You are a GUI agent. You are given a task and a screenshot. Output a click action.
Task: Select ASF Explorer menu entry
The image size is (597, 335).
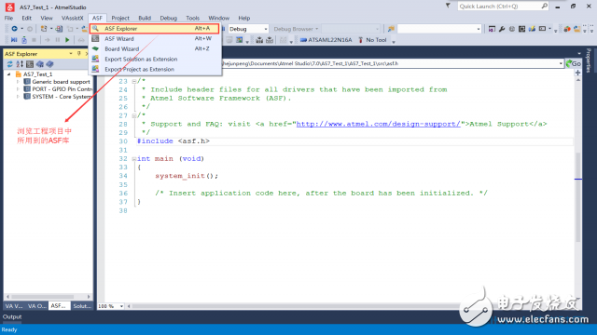click(x=155, y=29)
